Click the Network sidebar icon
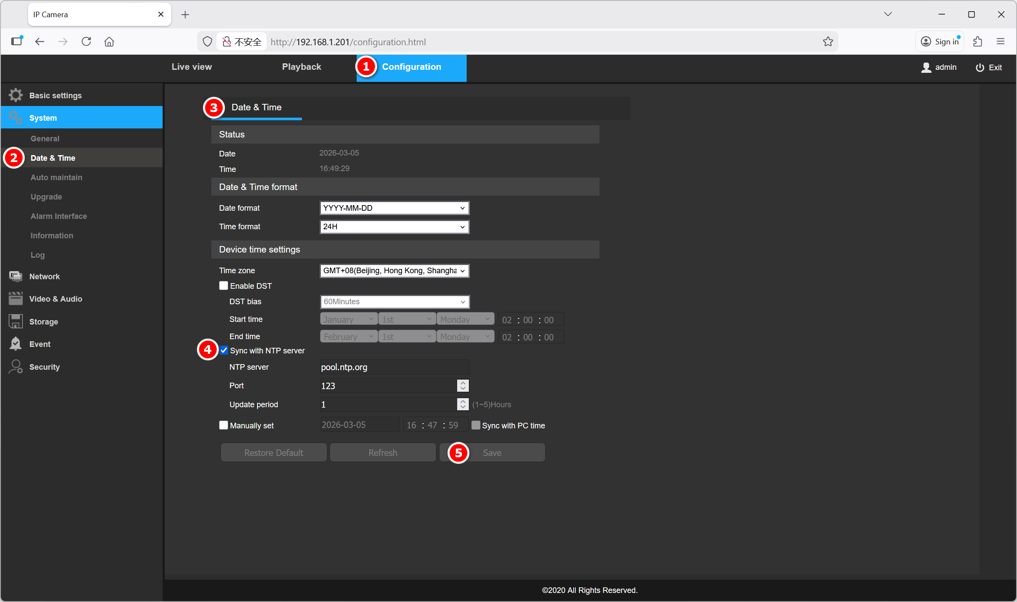This screenshot has height=602, width=1017. tap(16, 276)
